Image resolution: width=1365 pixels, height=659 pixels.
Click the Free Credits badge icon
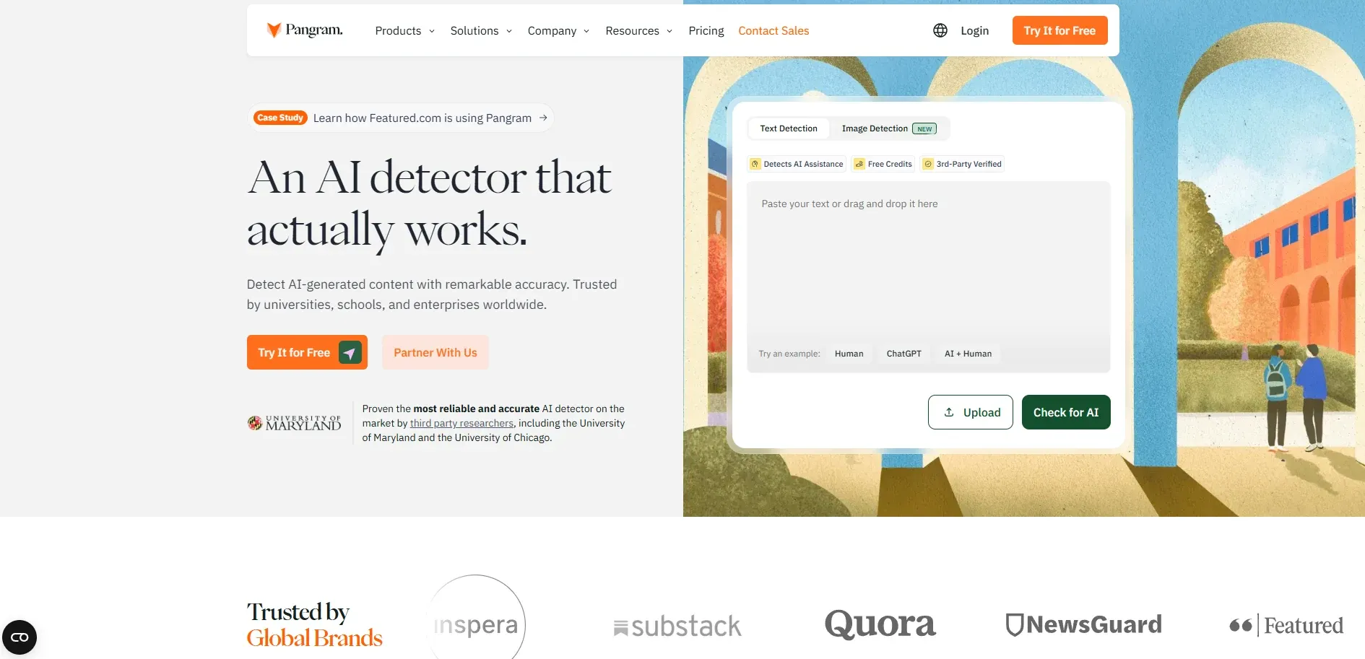pyautogui.click(x=859, y=164)
